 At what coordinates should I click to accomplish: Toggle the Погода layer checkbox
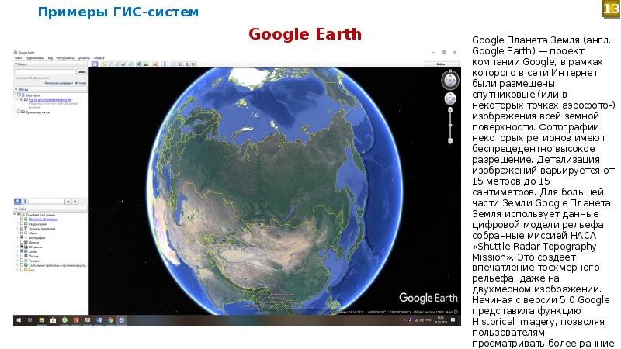point(21,256)
